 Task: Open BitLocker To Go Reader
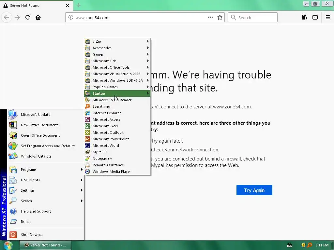point(117,100)
